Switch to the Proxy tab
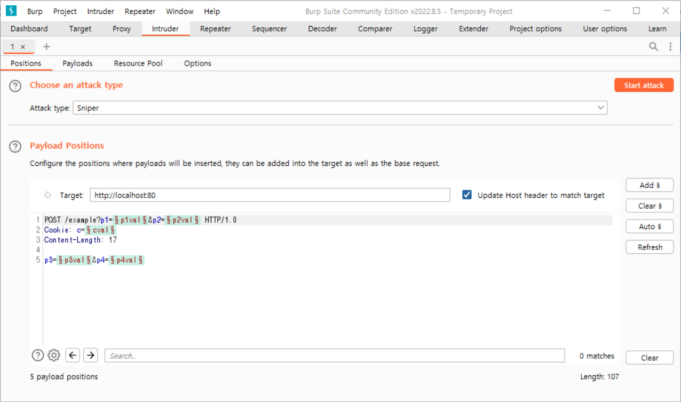Screen dimensions: 681x402 coord(122,29)
